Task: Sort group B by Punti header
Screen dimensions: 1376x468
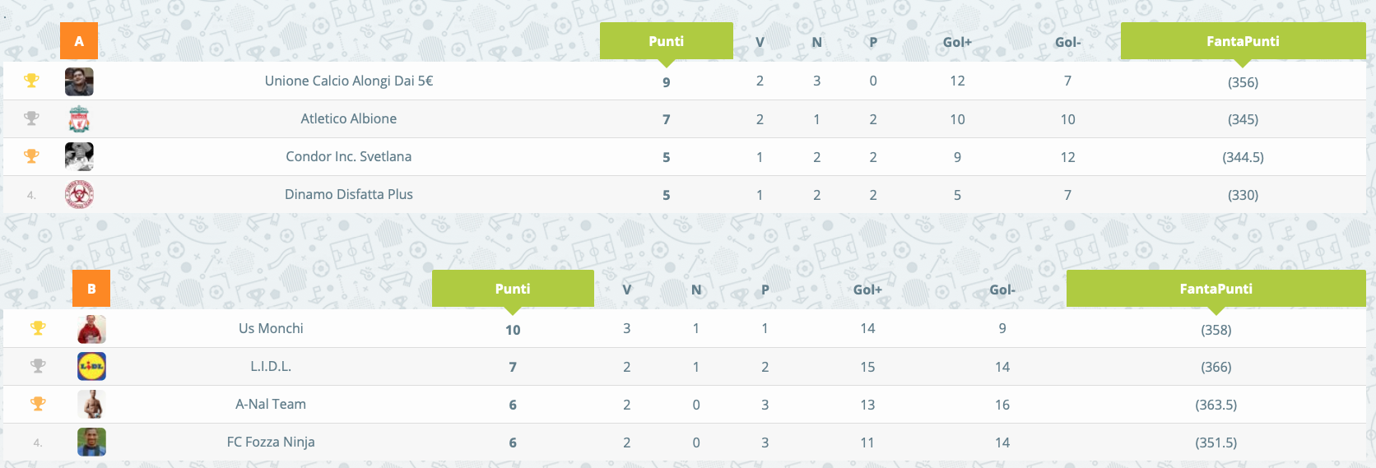Action: coord(513,289)
